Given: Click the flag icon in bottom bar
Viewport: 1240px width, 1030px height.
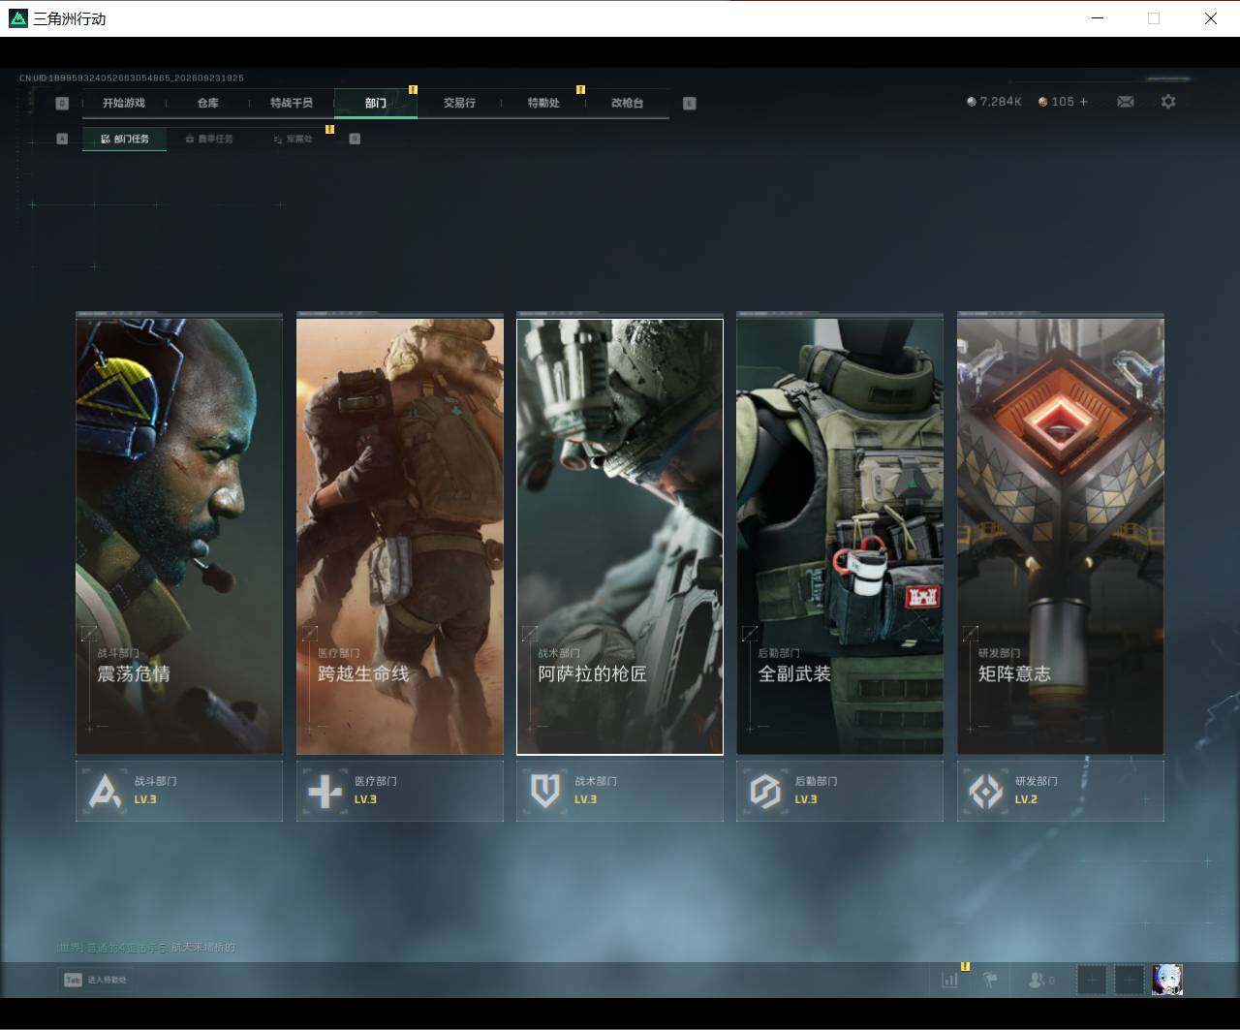Looking at the screenshot, I should click(990, 980).
